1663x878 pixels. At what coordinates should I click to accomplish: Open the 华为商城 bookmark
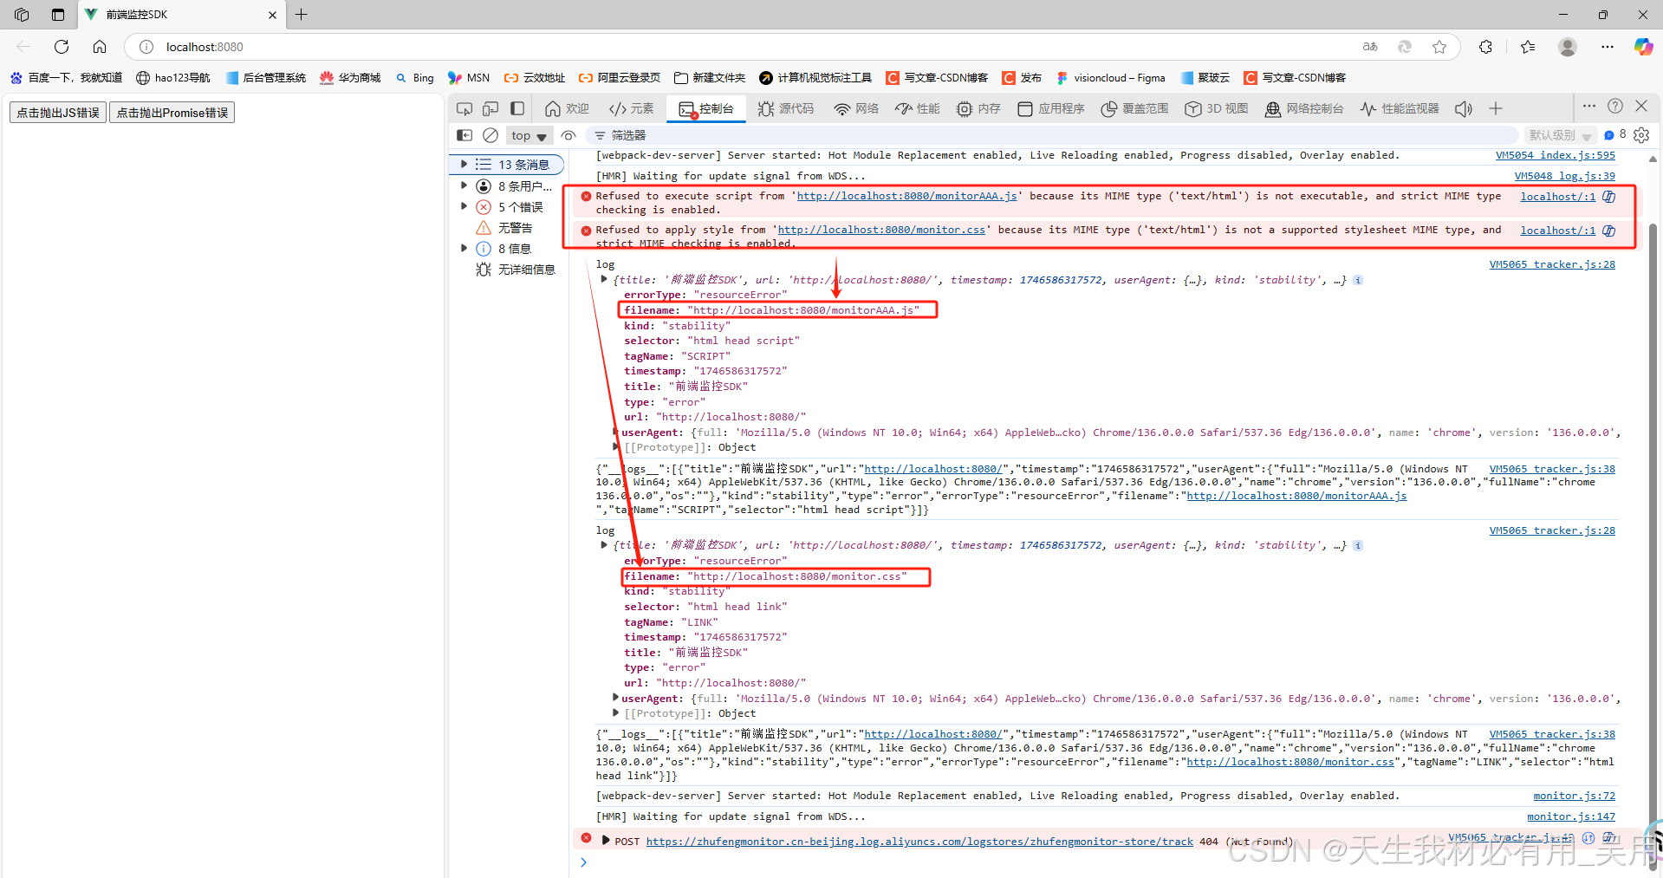(350, 78)
